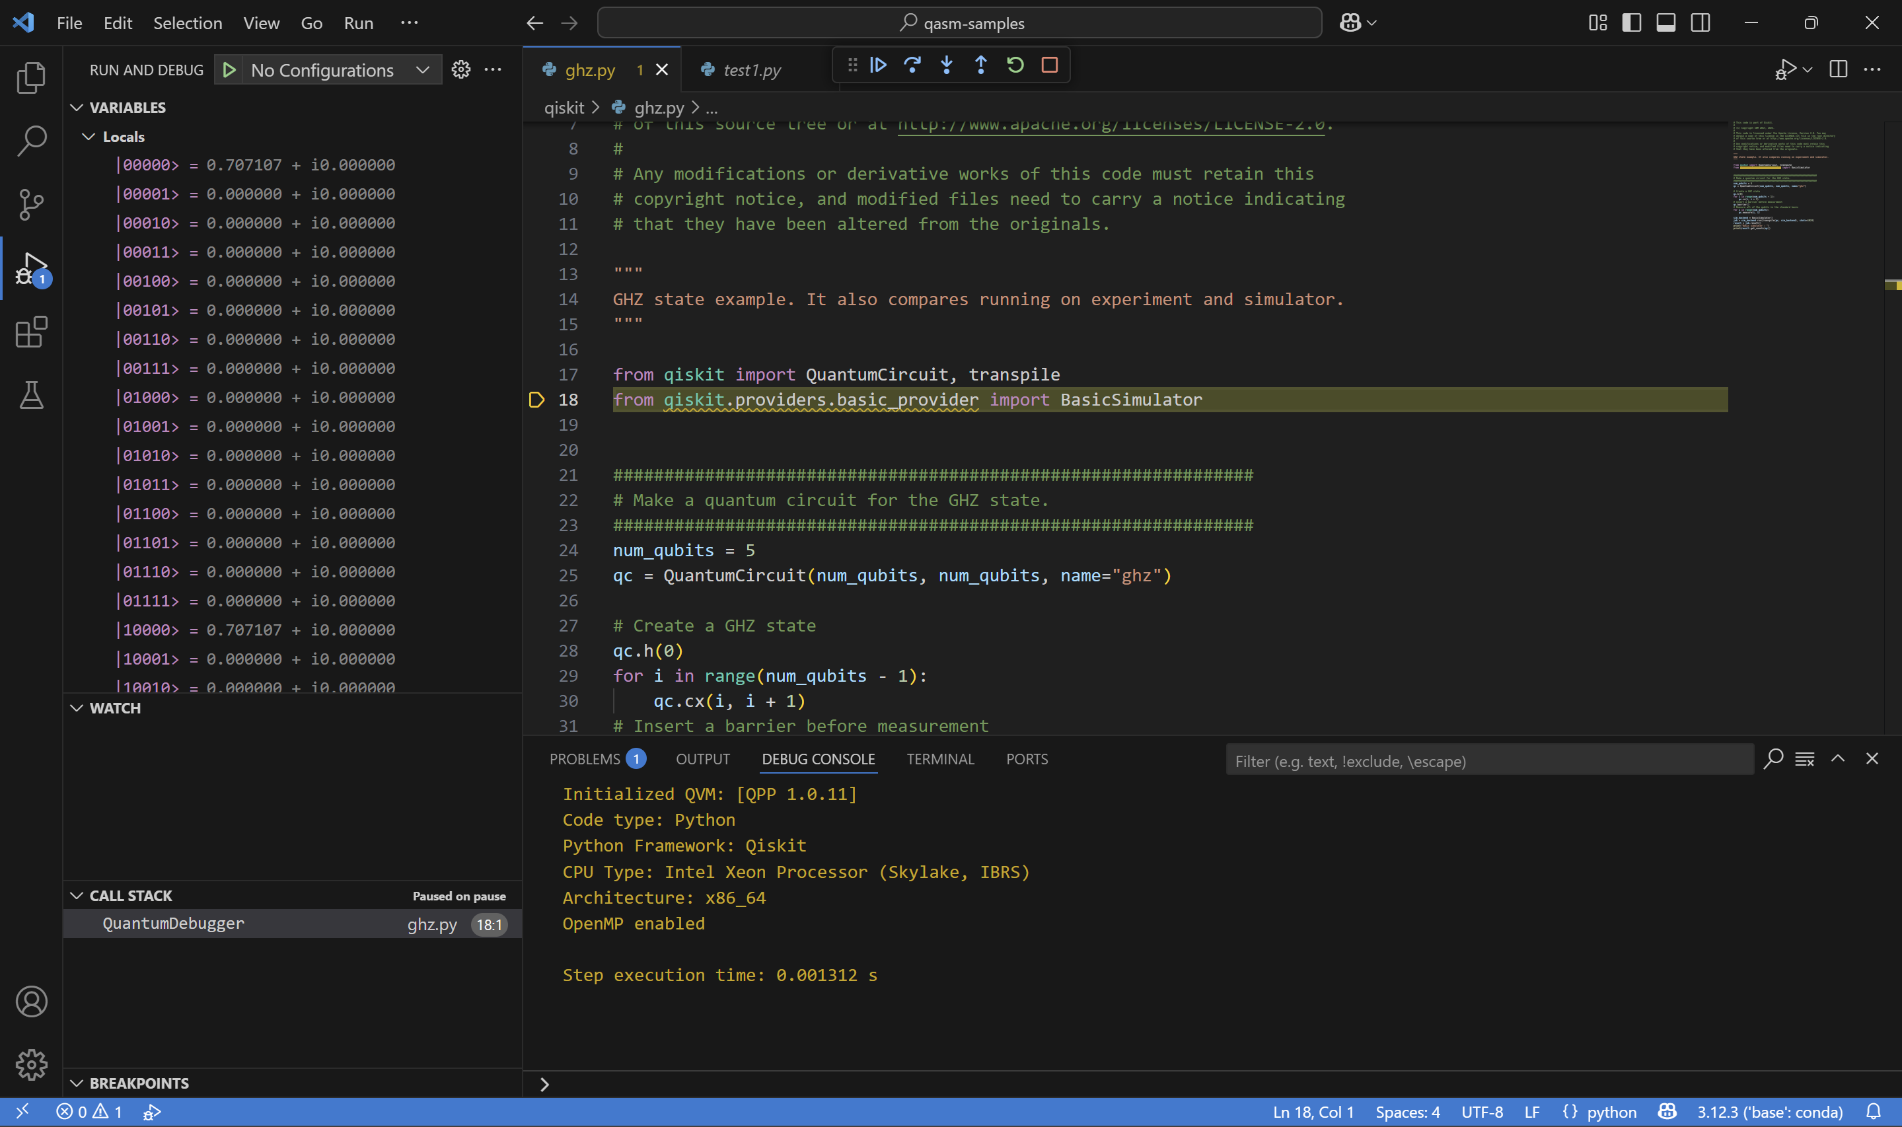Image resolution: width=1902 pixels, height=1127 pixels.
Task: Click the Step Into debug button
Action: click(x=946, y=65)
